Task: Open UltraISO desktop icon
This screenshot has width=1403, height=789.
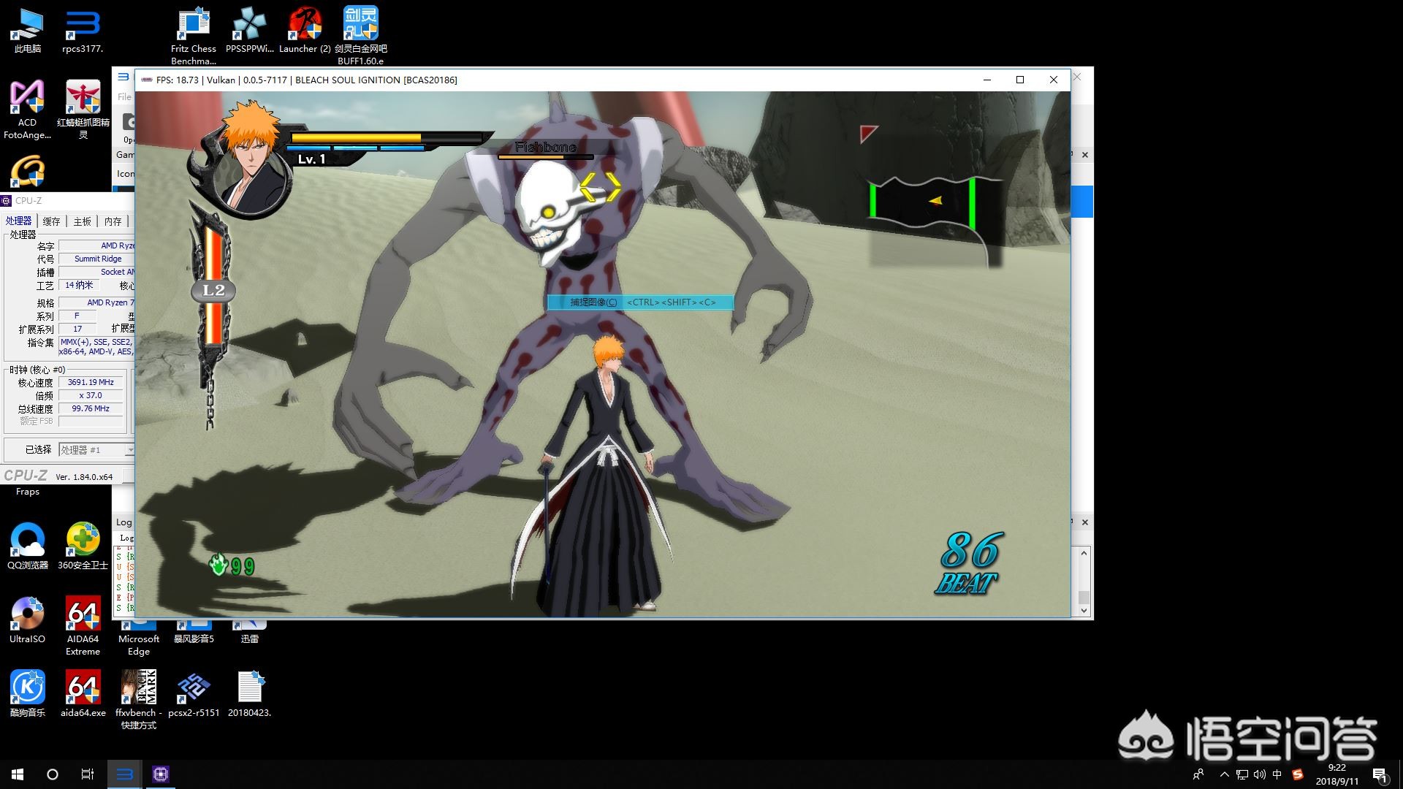Action: click(27, 615)
